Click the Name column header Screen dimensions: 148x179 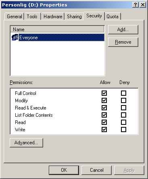[57, 29]
